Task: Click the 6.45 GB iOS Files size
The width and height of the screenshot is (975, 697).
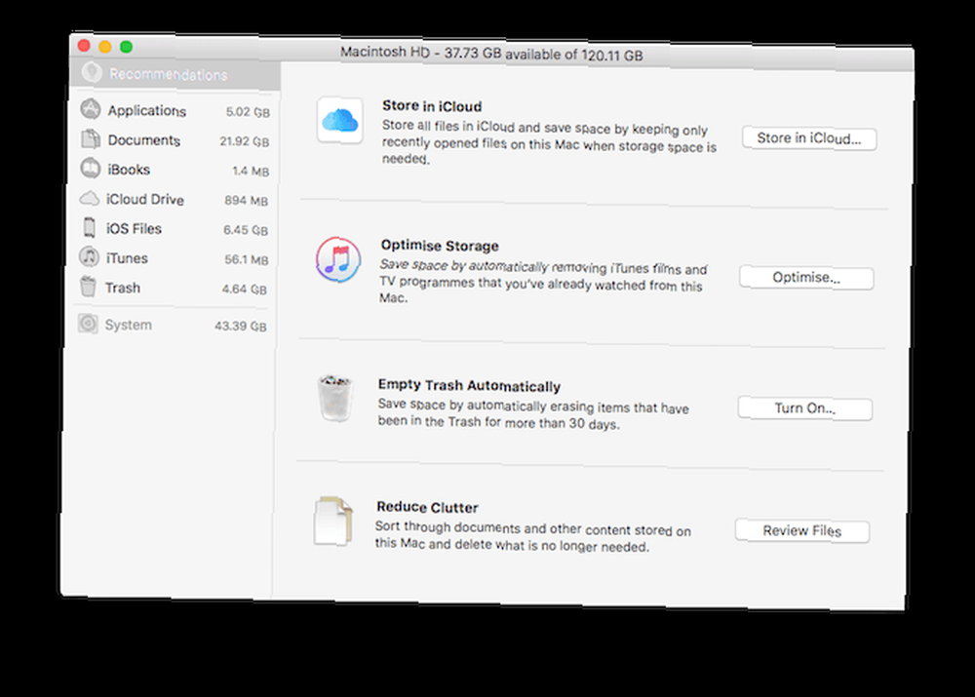Action: (x=246, y=230)
